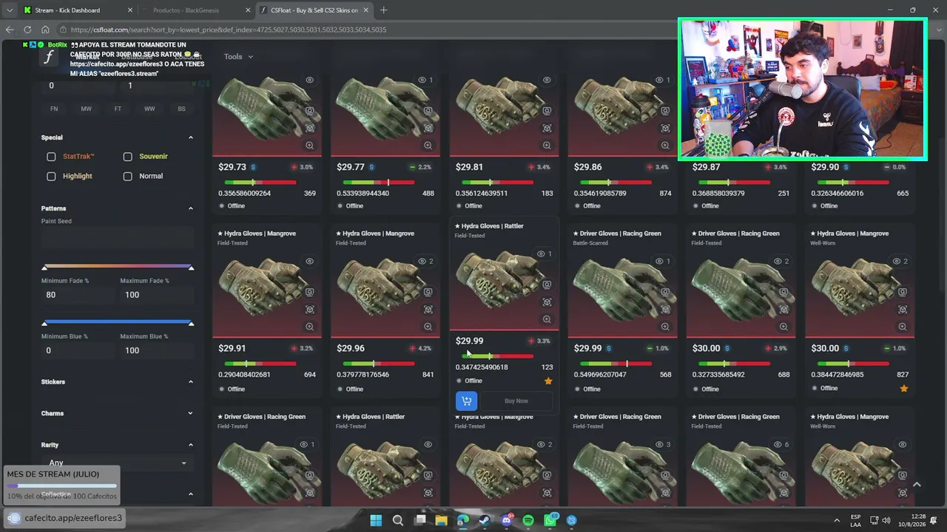
Task: Expand the Charms filter section
Action: (x=191, y=414)
